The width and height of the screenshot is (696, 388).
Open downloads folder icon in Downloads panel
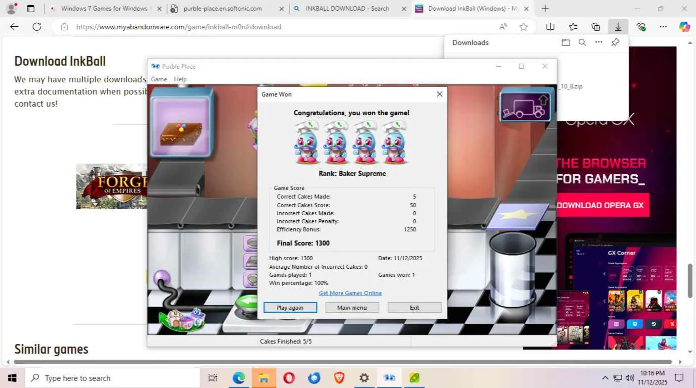[566, 42]
